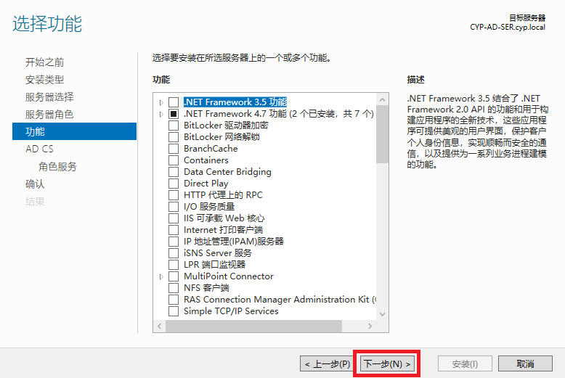The width and height of the screenshot is (565, 378).
Task: Select the NFS 客户端 row text
Action: 206,287
